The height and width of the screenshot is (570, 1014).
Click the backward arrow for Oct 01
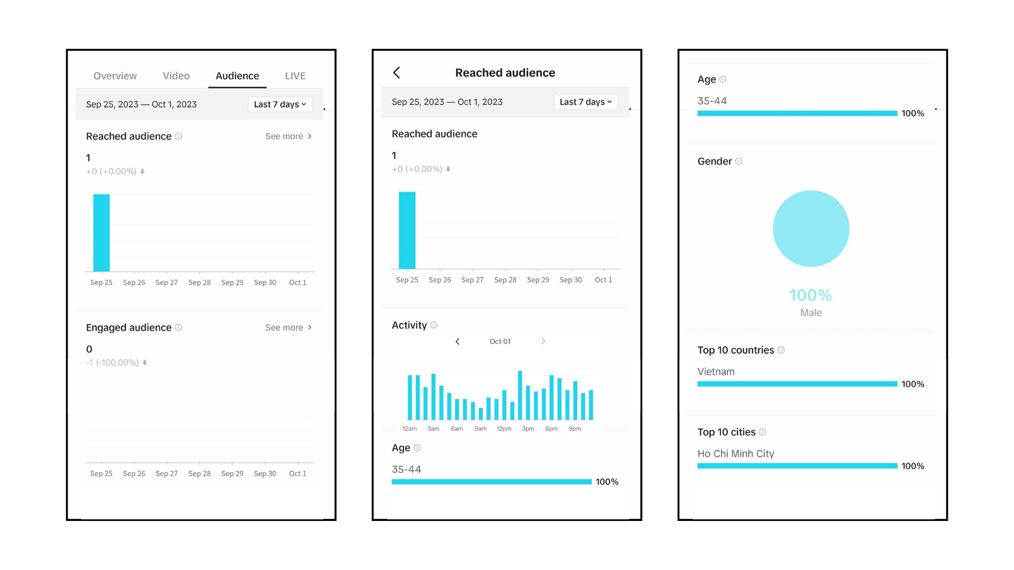(456, 341)
